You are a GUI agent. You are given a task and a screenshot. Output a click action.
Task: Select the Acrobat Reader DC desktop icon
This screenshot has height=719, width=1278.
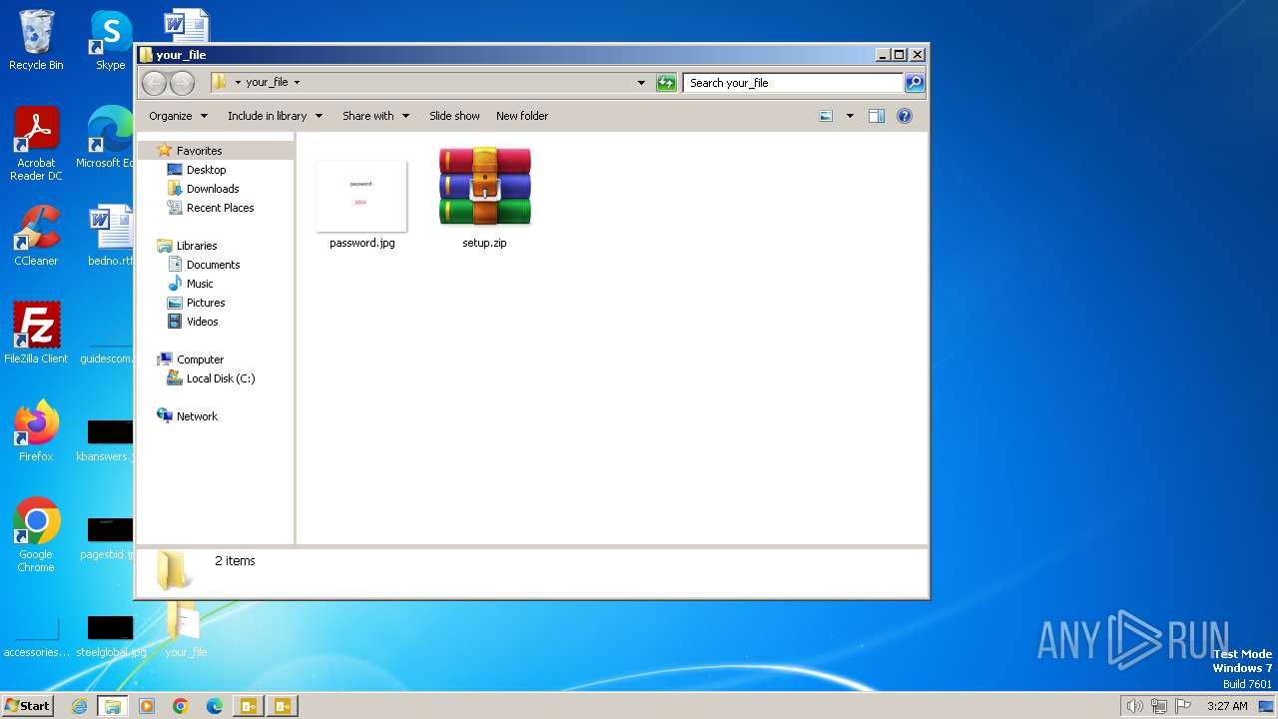36,144
